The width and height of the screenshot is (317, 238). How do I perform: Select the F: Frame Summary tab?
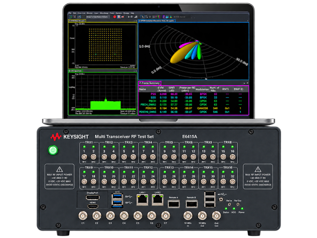coord(150,83)
